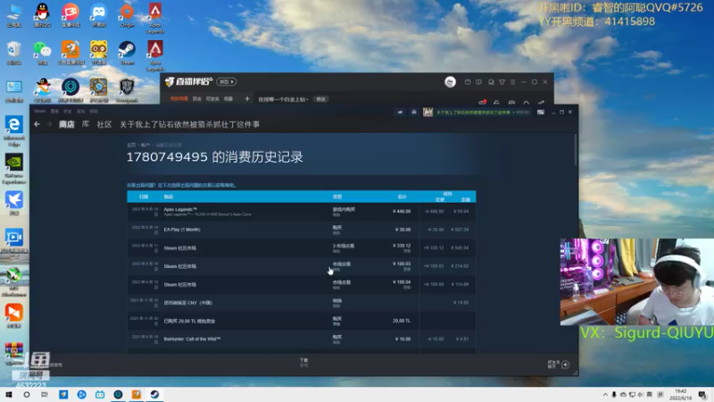
Task: Go back in Steam navigation
Action: 37,124
